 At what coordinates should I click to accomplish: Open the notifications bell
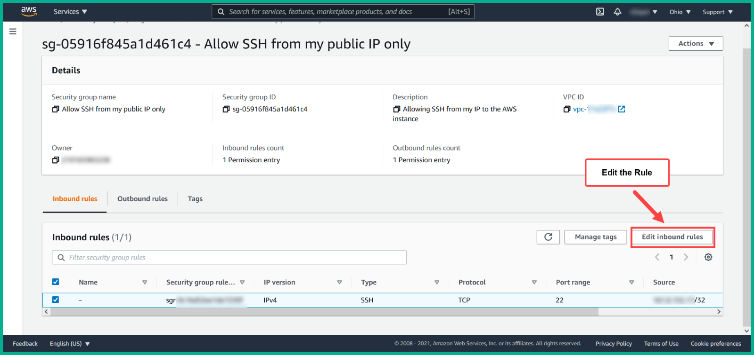[617, 12]
